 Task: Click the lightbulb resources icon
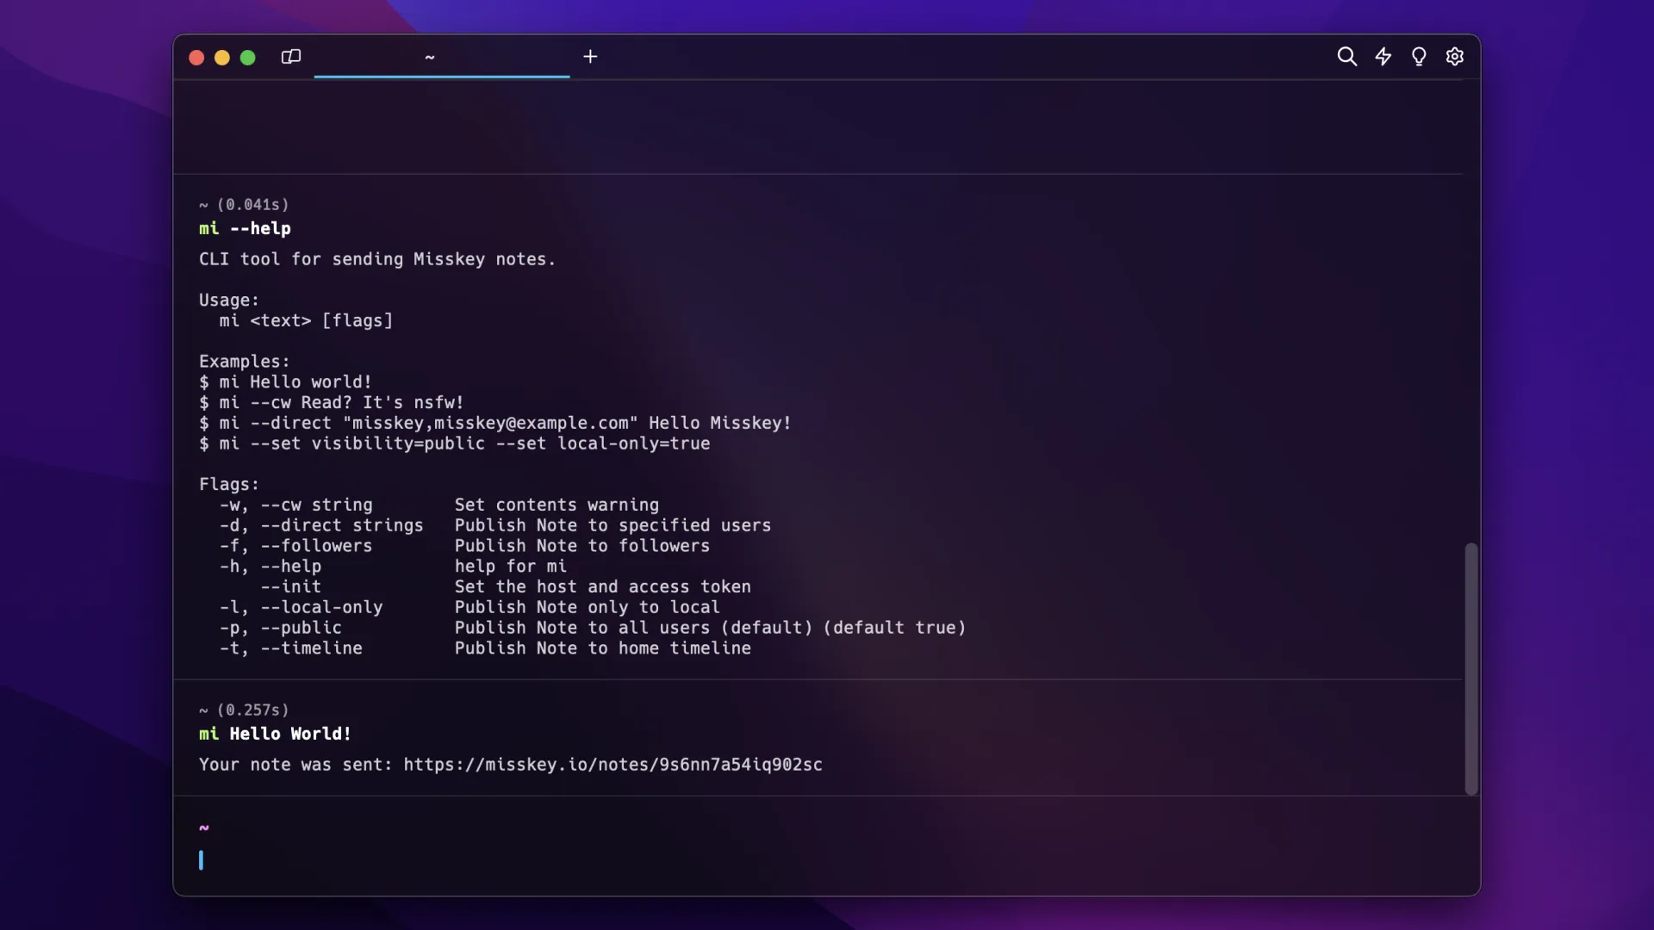[1419, 57]
